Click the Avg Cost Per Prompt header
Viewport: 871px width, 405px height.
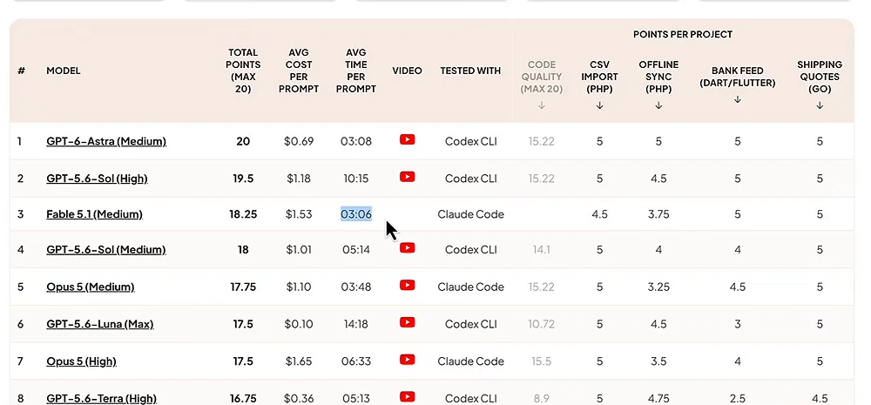299,71
